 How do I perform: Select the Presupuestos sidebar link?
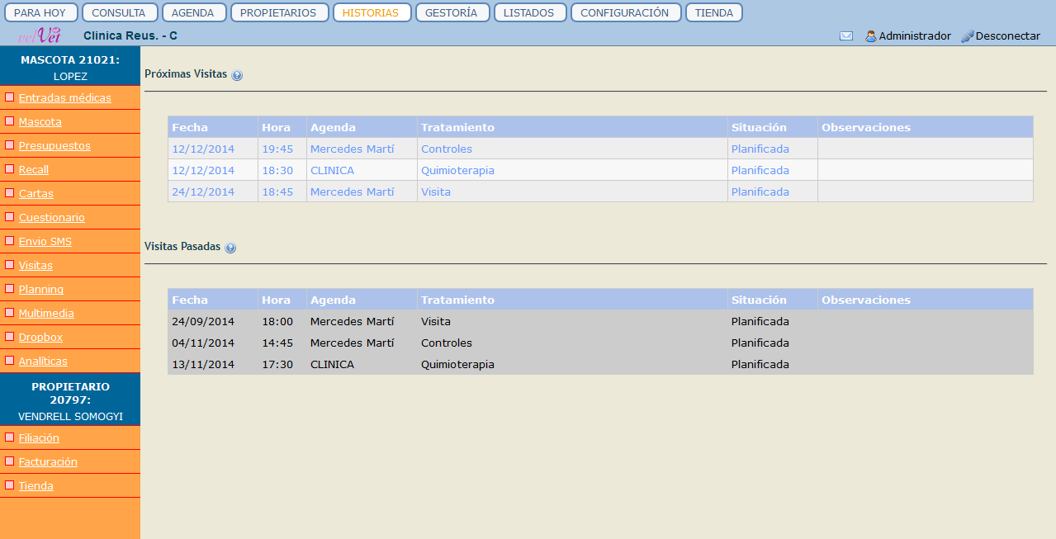(54, 146)
